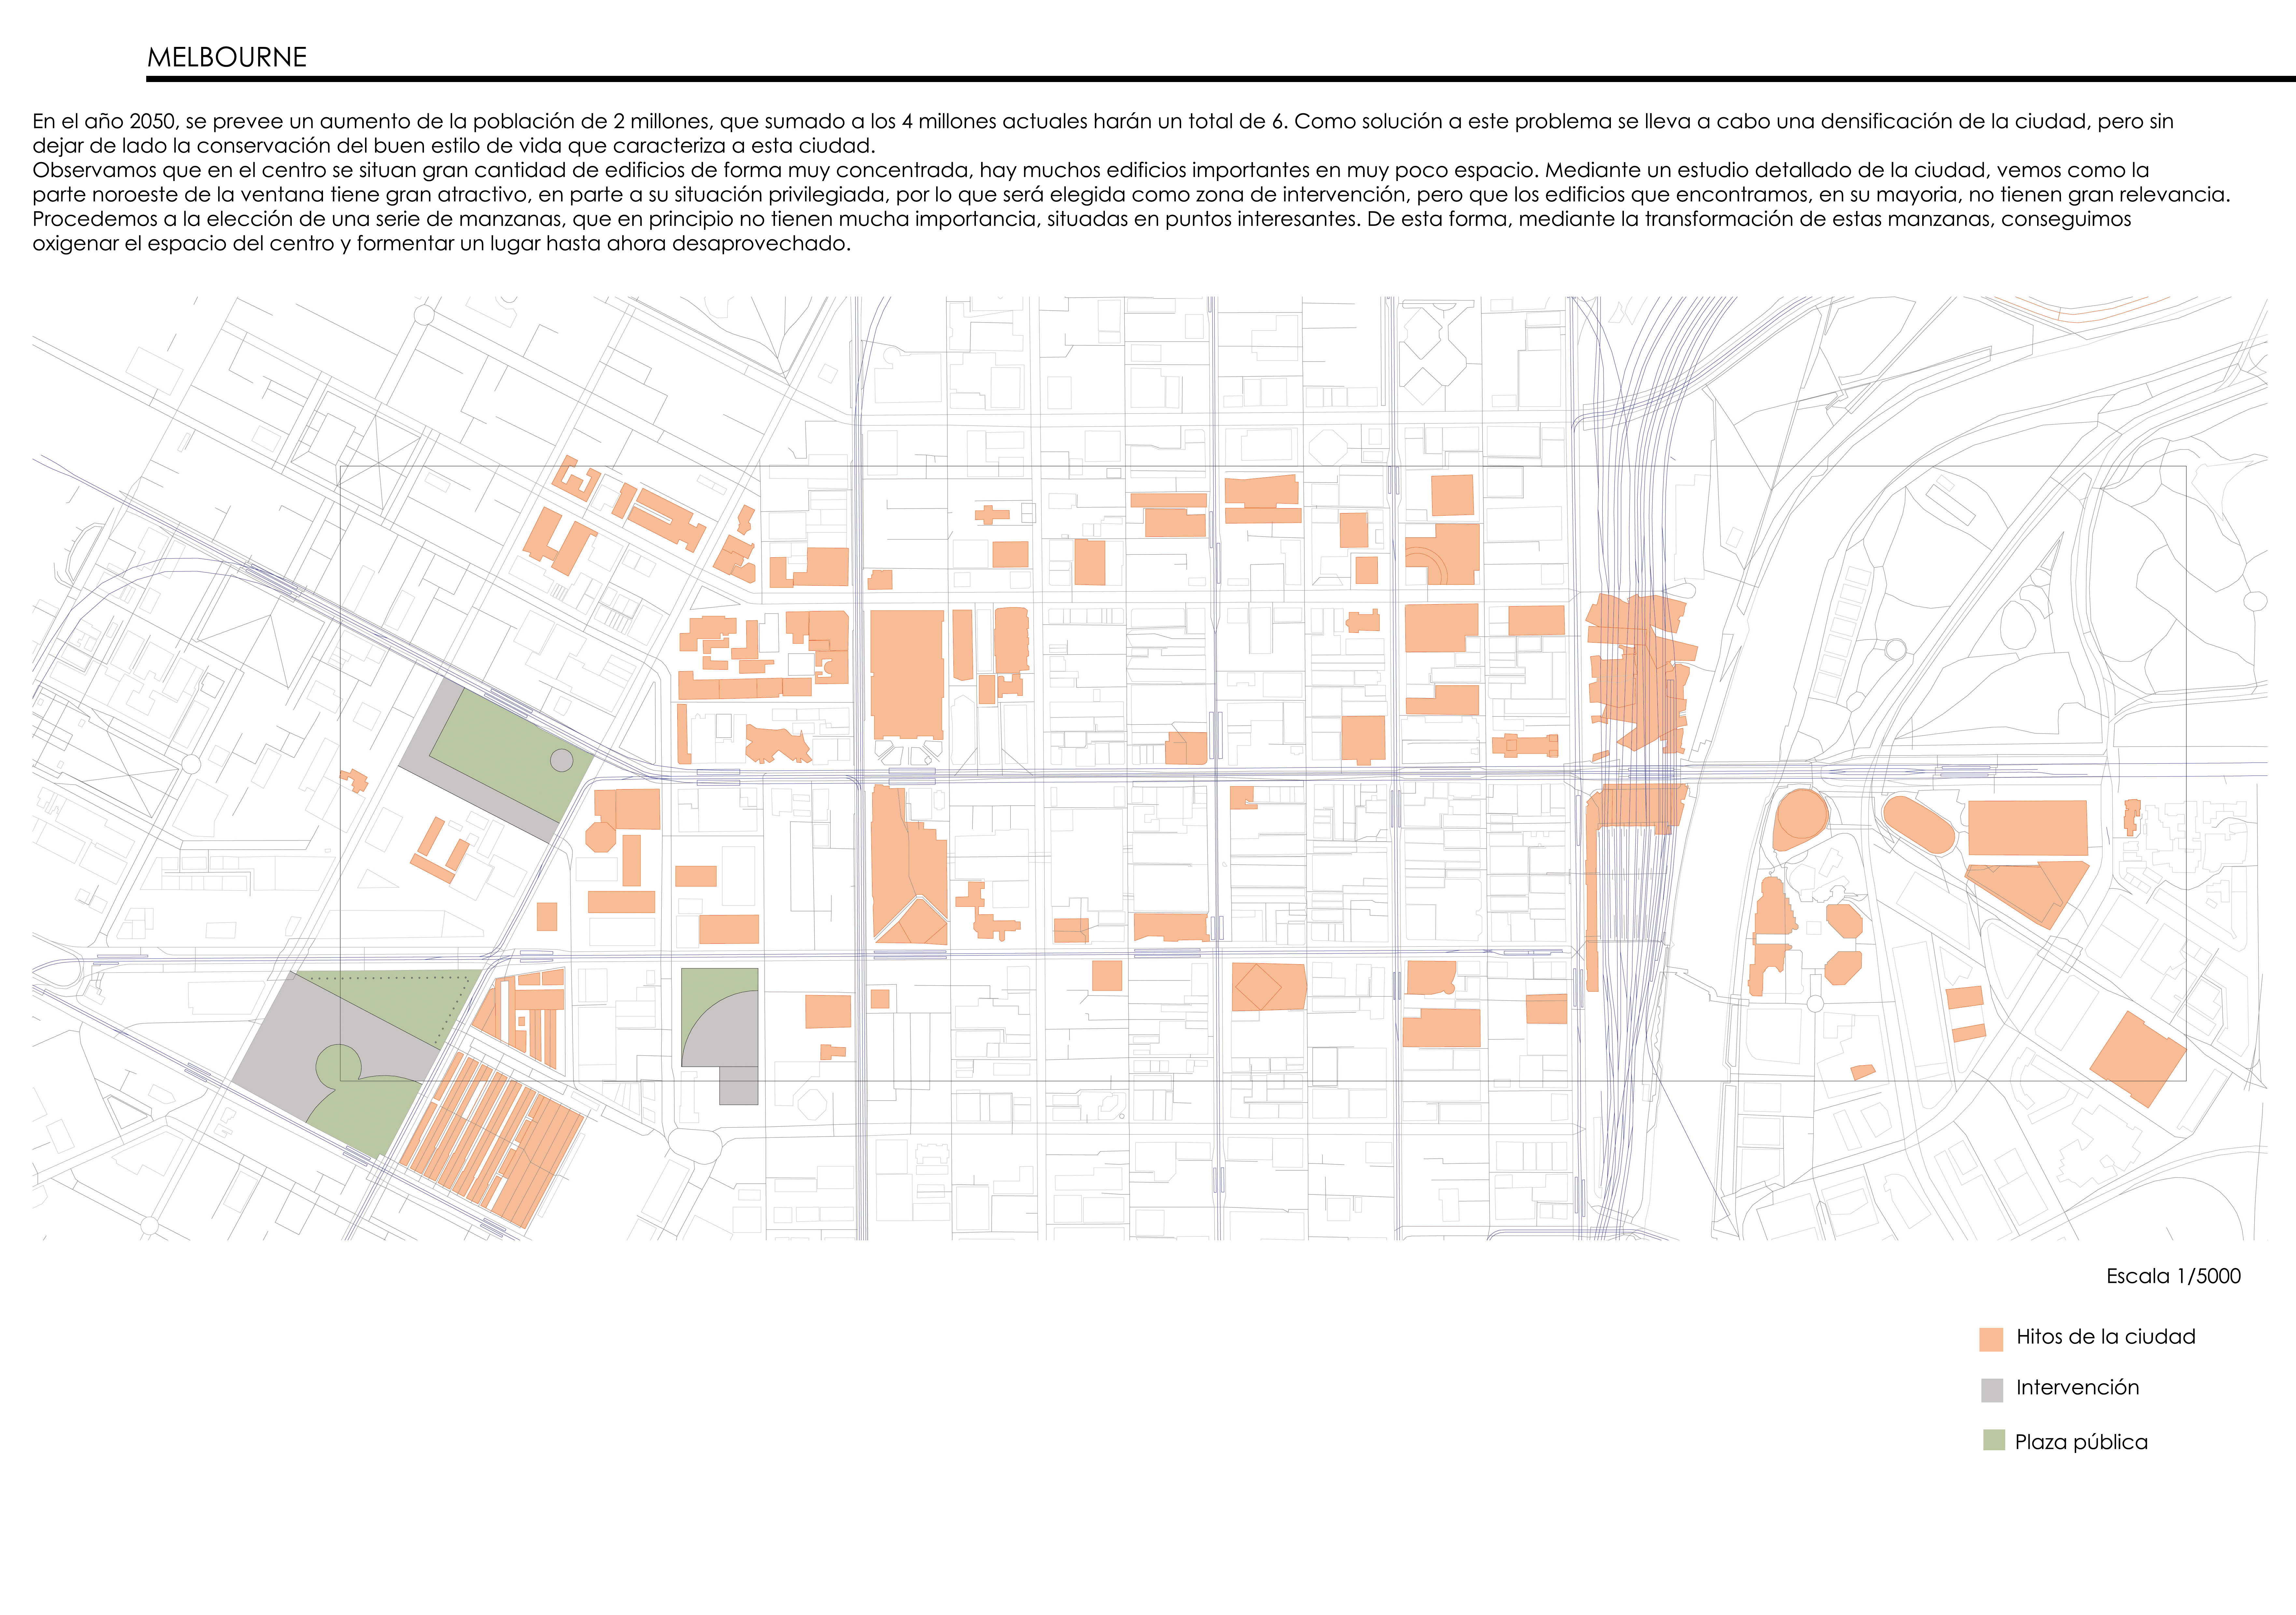Image resolution: width=2296 pixels, height=1615 pixels.
Task: Click the paragraph line starting 'En el año 2050'
Action: [x=1103, y=122]
